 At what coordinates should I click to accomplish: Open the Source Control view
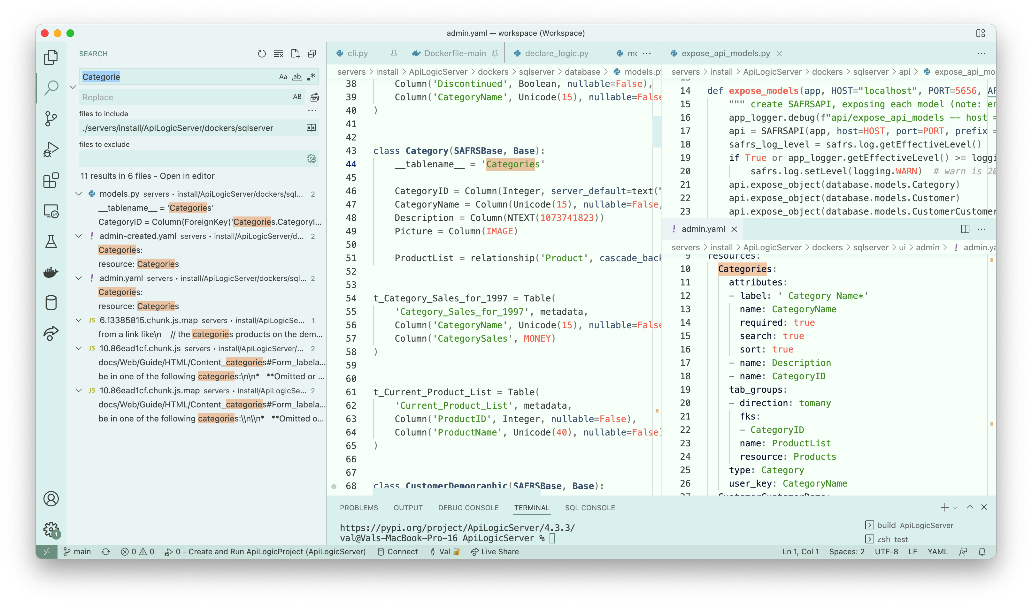point(51,119)
